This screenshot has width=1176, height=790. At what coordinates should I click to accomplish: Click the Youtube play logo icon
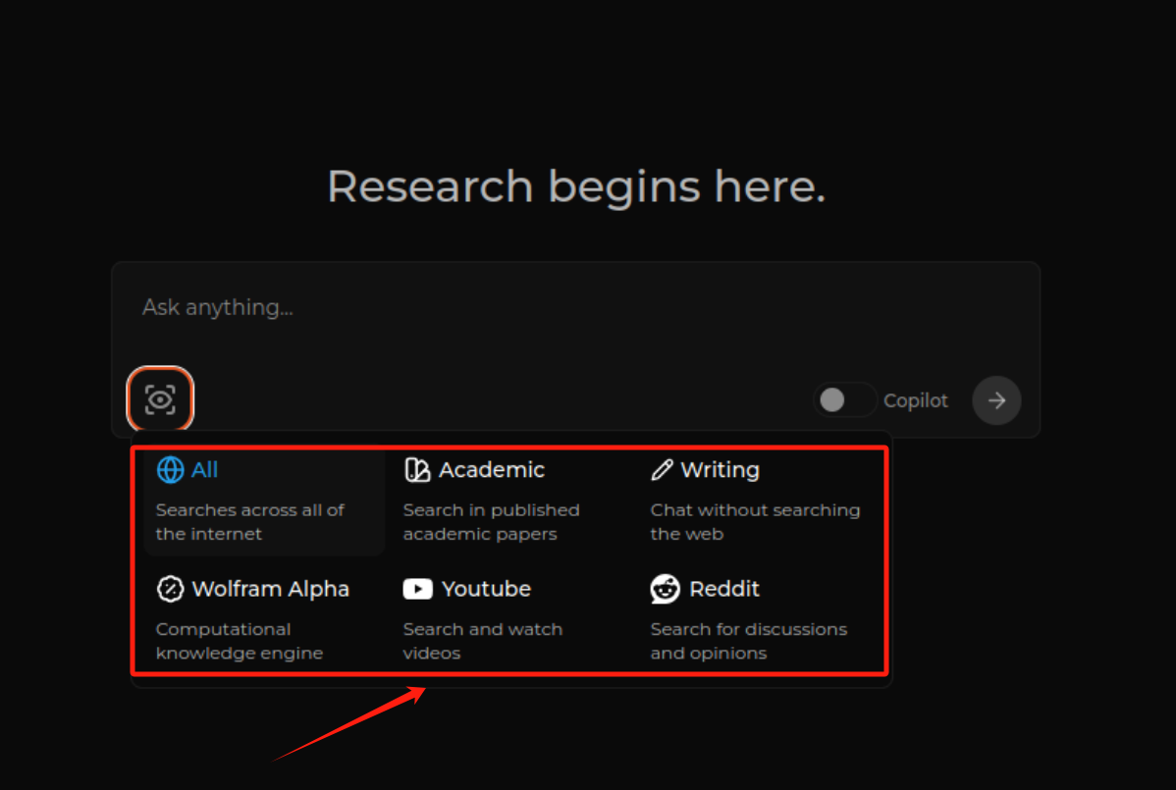tap(417, 589)
